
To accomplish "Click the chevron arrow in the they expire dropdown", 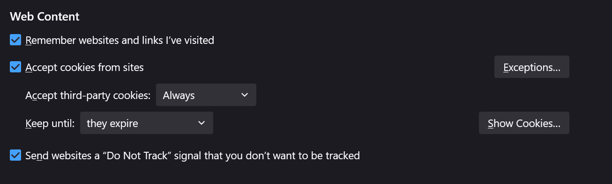I will pyautogui.click(x=202, y=123).
